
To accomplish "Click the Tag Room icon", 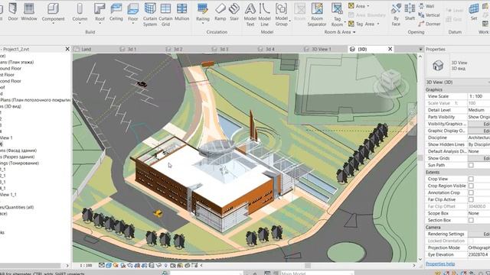I will pyautogui.click(x=337, y=8).
